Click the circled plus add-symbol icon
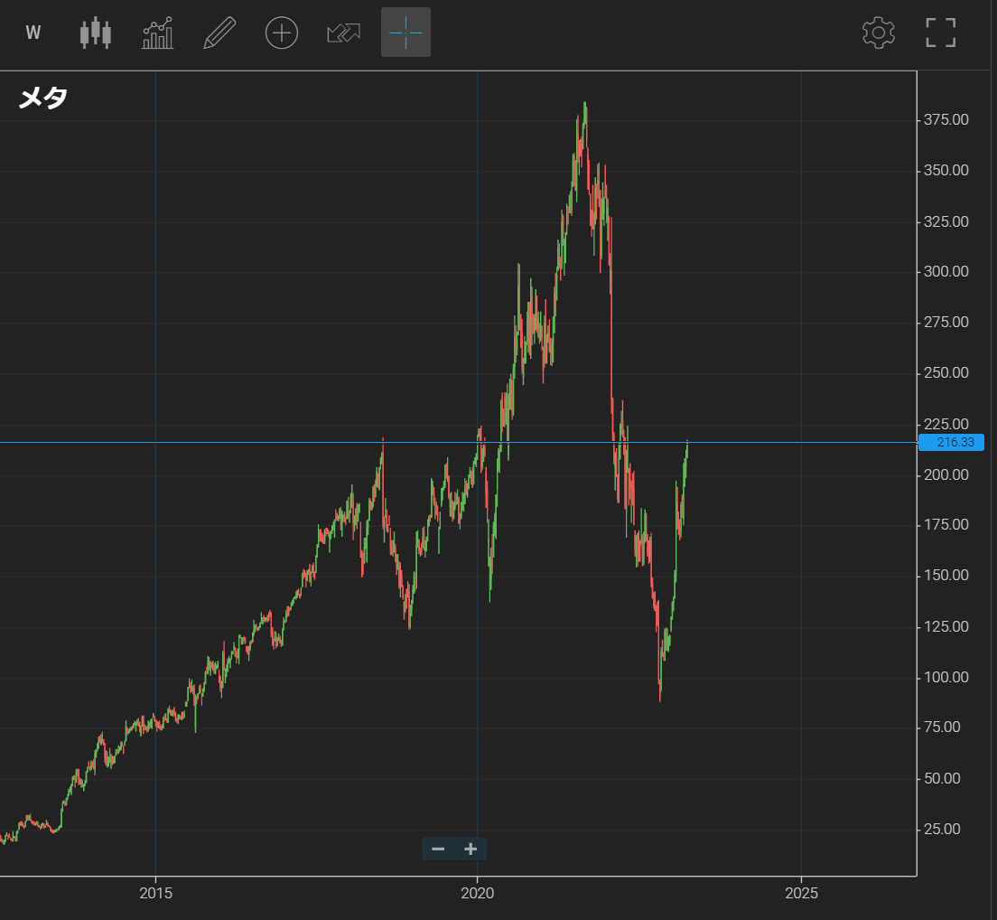 click(281, 33)
